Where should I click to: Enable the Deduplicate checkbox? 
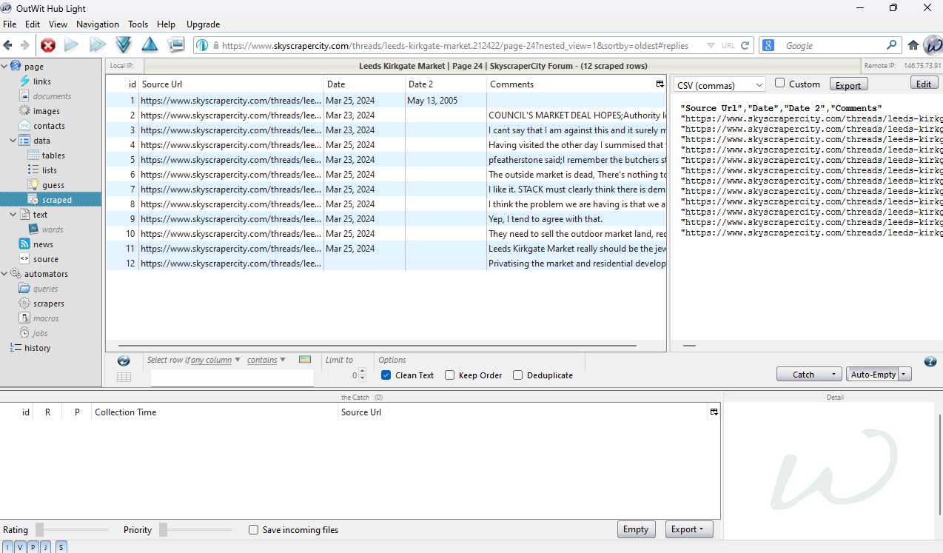click(x=518, y=375)
